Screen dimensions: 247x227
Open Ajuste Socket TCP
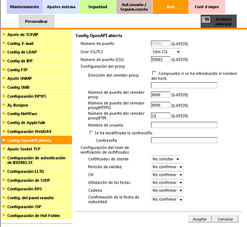[x=37, y=149]
